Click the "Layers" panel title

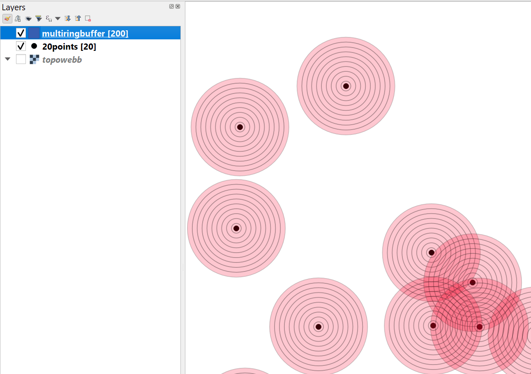pos(14,7)
